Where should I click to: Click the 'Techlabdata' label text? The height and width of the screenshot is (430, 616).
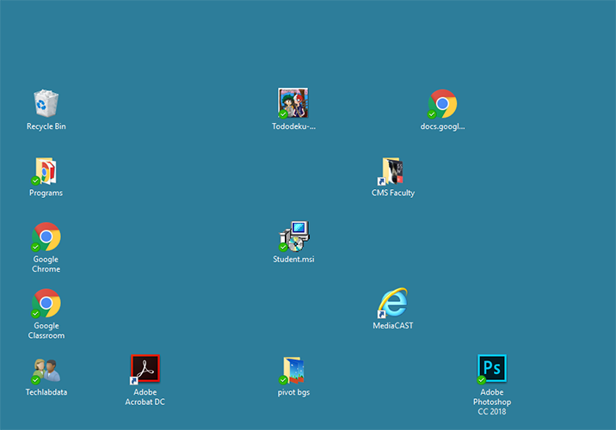pyautogui.click(x=46, y=392)
